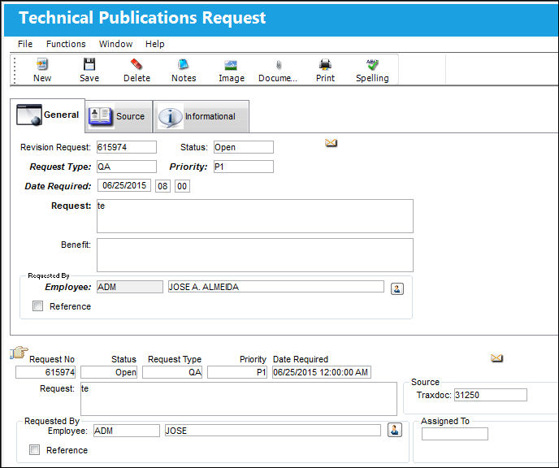Click inside the lower Request text area
This screenshot has width=559, height=468.
(239, 399)
